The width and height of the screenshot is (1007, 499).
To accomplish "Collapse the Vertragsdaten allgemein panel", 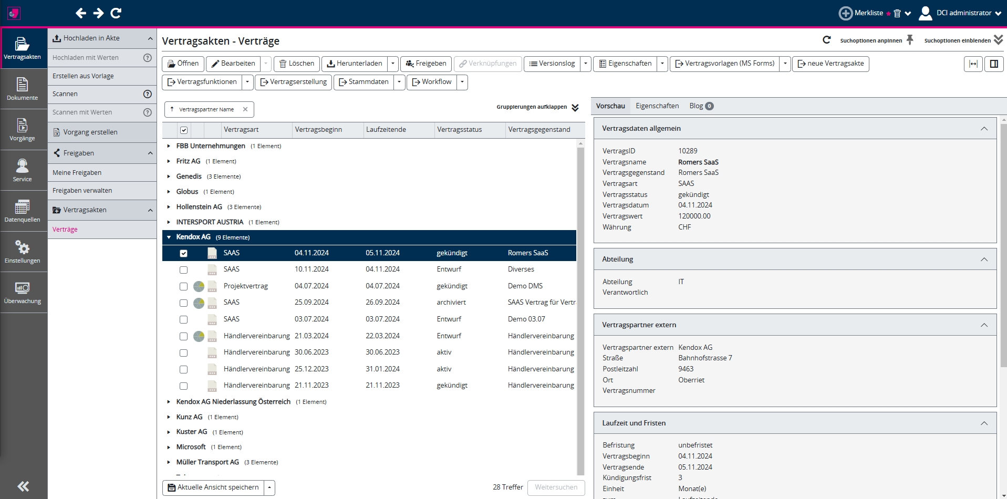I will (x=984, y=129).
